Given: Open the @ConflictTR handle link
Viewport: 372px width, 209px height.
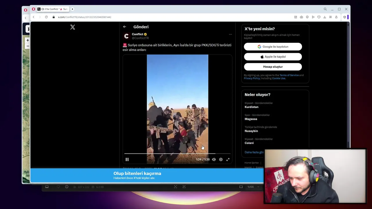Looking at the screenshot, I should (140, 38).
